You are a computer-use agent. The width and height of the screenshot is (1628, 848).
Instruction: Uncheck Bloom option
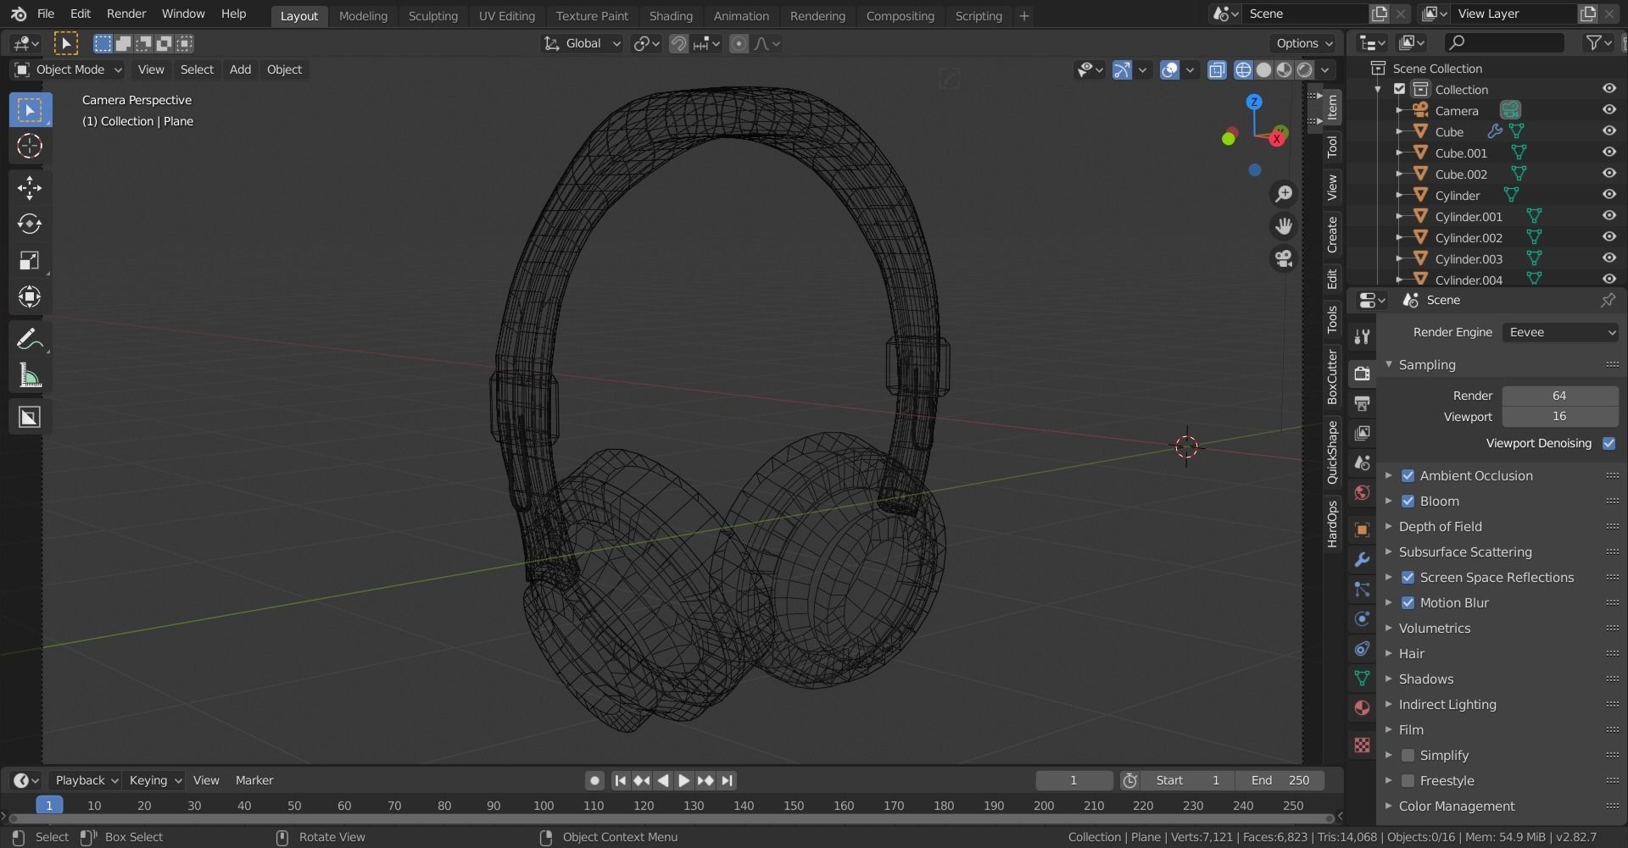click(1408, 501)
